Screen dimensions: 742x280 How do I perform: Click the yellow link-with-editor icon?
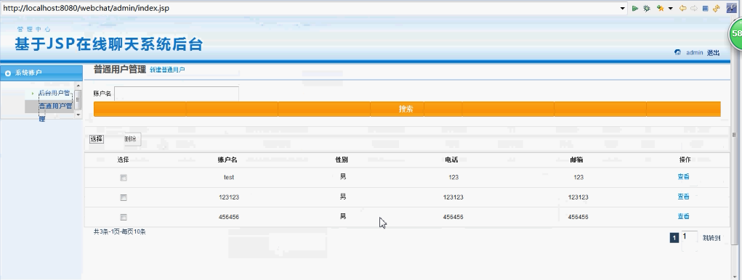click(x=716, y=8)
